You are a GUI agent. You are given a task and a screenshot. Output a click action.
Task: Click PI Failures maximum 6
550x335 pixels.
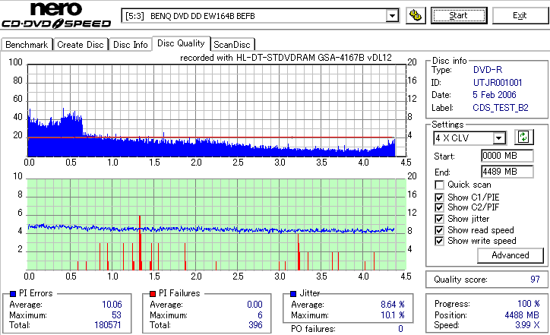[260, 315]
